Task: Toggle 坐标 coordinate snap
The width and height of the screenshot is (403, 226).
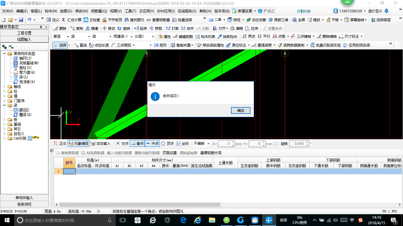Action: click(182, 144)
